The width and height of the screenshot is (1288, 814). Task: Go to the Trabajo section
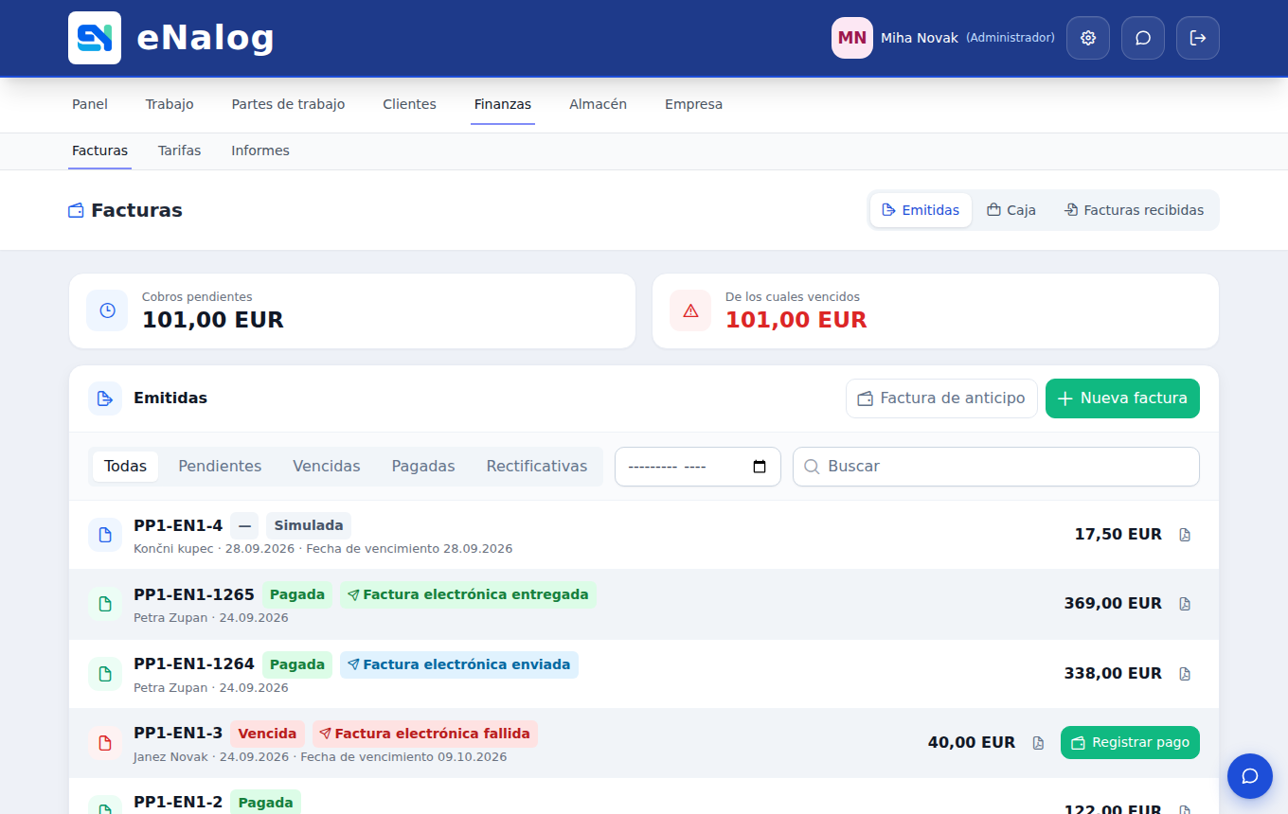tap(170, 104)
